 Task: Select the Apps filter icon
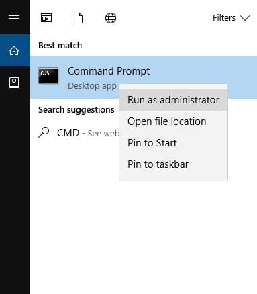pyautogui.click(x=46, y=18)
